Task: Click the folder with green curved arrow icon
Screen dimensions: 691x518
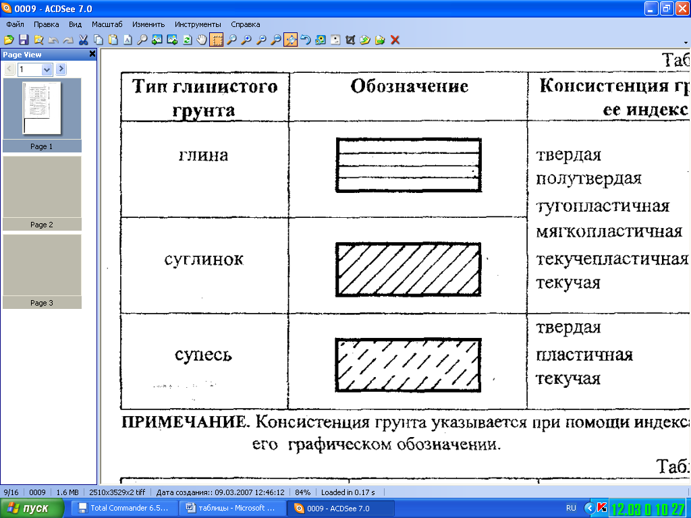Action: 365,40
